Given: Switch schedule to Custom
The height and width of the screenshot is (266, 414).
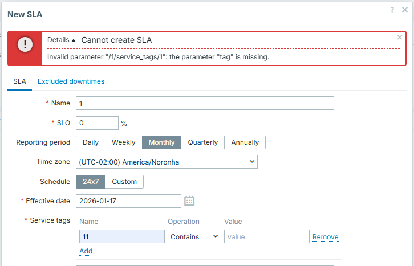Looking at the screenshot, I should 124,182.
